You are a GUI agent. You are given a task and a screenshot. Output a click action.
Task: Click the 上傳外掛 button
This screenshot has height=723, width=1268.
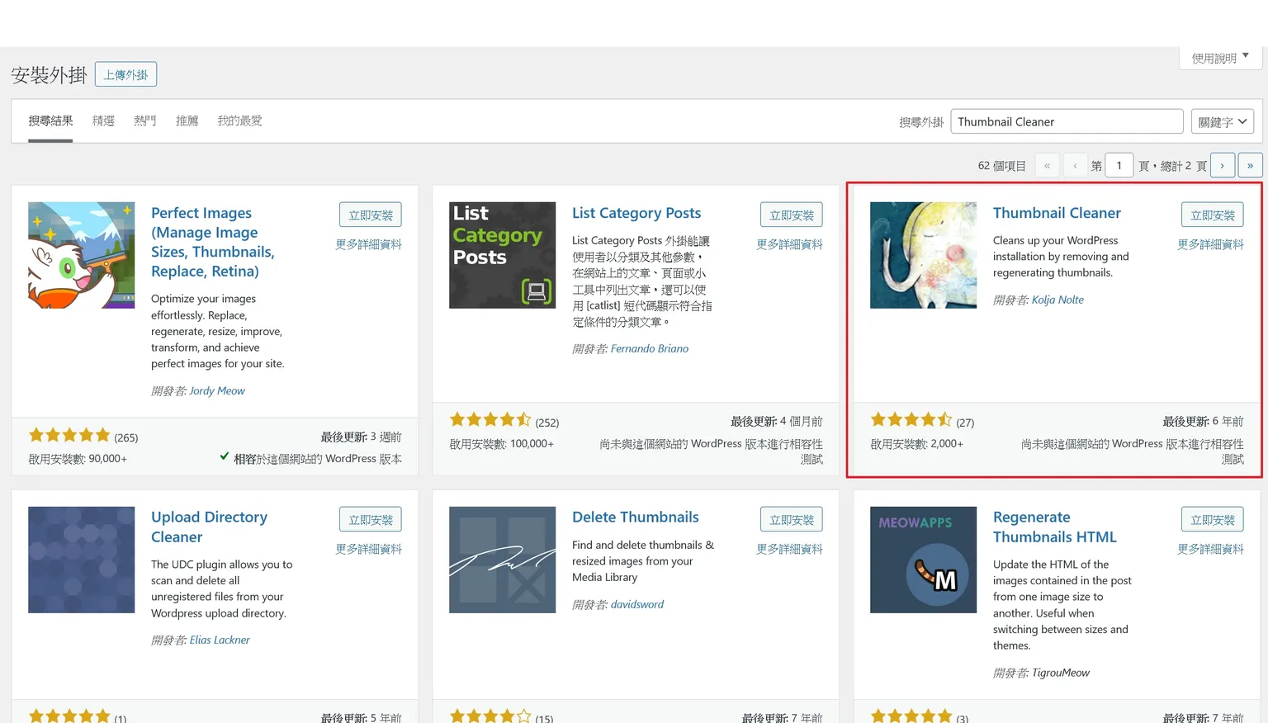[125, 75]
